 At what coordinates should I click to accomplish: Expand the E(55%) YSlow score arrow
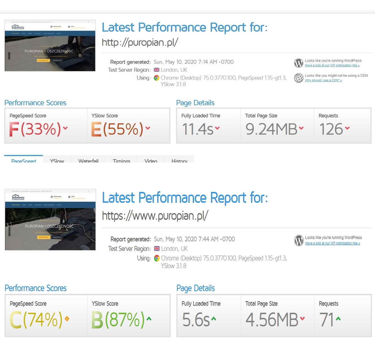(x=148, y=128)
